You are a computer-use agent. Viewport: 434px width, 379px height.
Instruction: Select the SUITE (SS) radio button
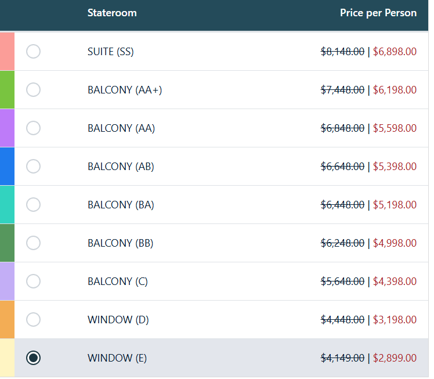click(x=33, y=52)
